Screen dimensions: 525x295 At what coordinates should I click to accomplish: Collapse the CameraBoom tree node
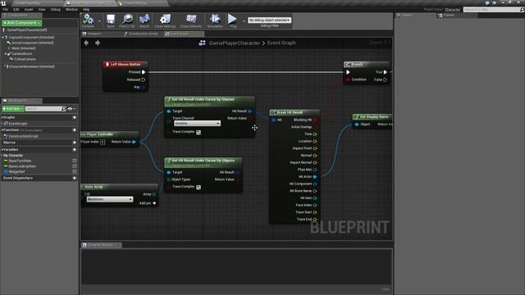6,54
